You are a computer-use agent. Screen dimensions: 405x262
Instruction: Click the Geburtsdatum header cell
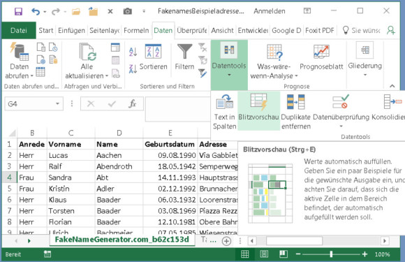point(170,144)
